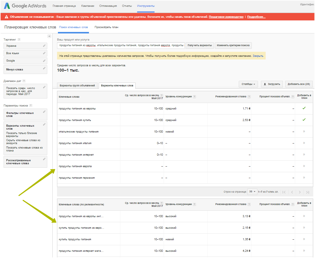Screen dimensions: 315x258
Task: Toggle the green checkmark for 'продукты питания из европы'
Action: click(x=304, y=108)
